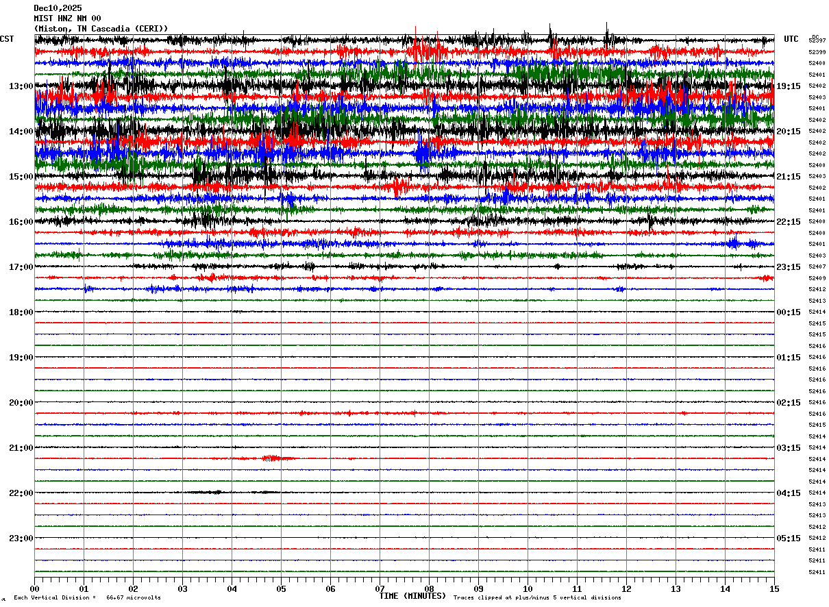The height and width of the screenshot is (607, 829).
Task: Click the DC offset value 52407
Action: pos(817,267)
